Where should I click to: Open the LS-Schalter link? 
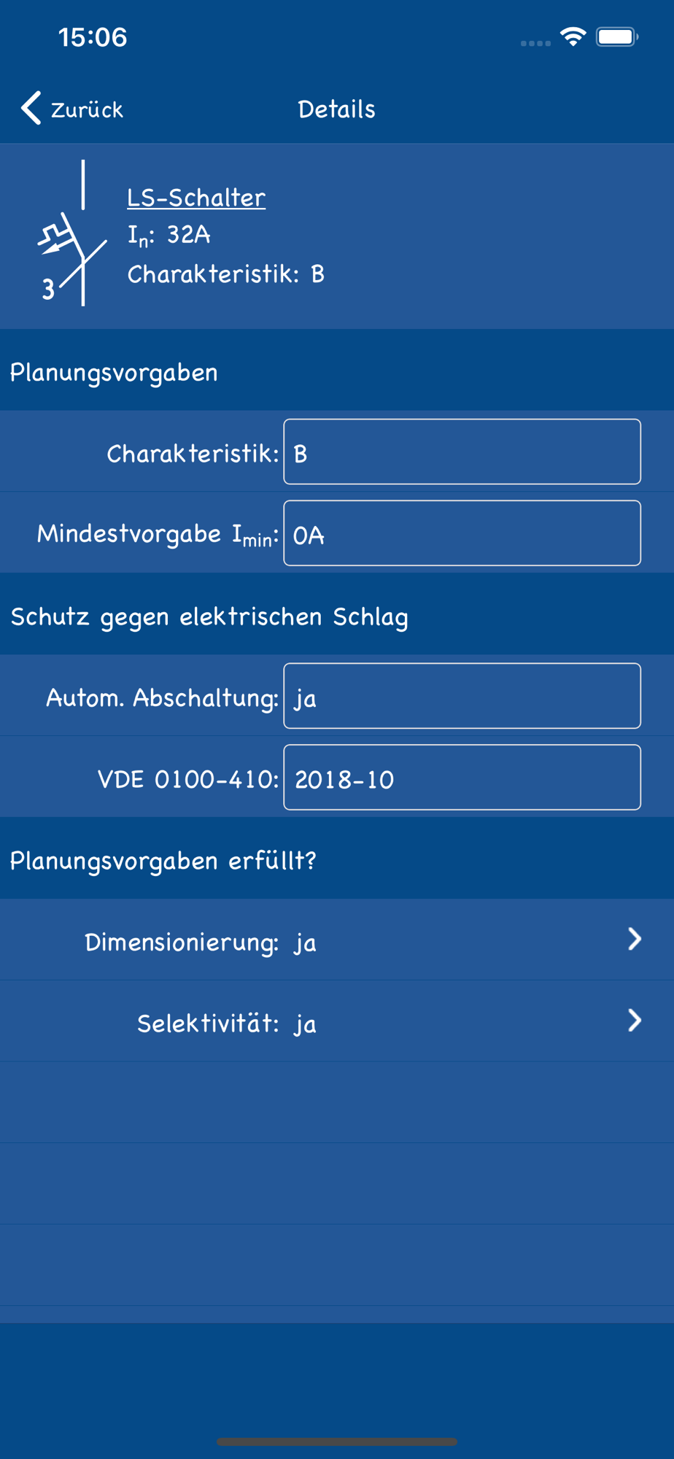point(196,197)
